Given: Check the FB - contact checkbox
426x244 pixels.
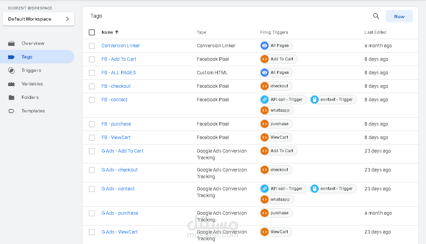Looking at the screenshot, I should click(92, 100).
